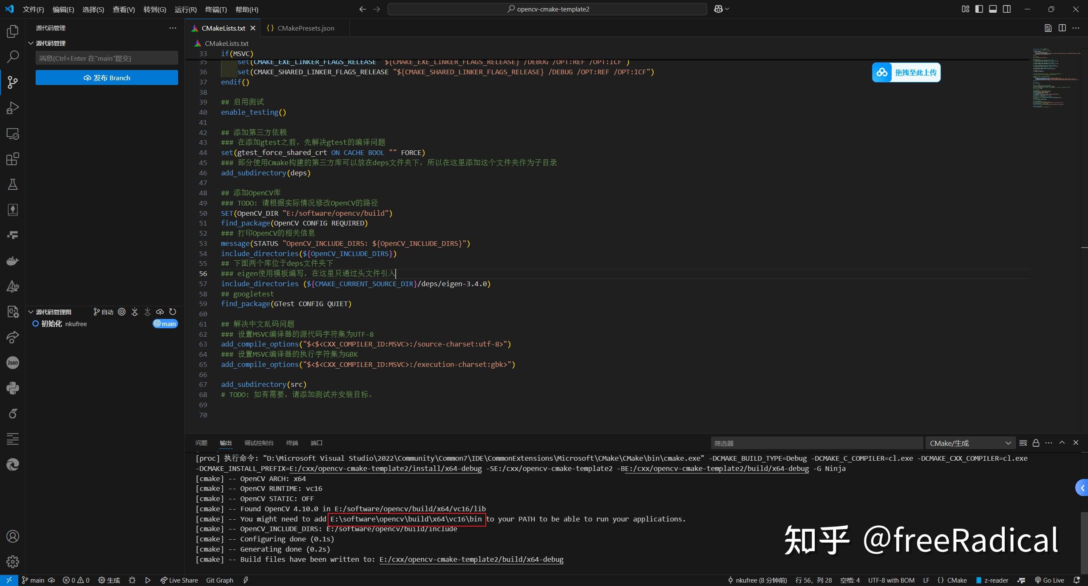
Task: Open the Testing view with the flask icon
Action: pos(12,184)
